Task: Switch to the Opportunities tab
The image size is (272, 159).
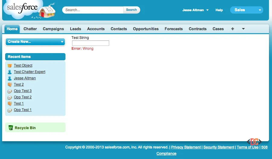Action: [x=146, y=29]
